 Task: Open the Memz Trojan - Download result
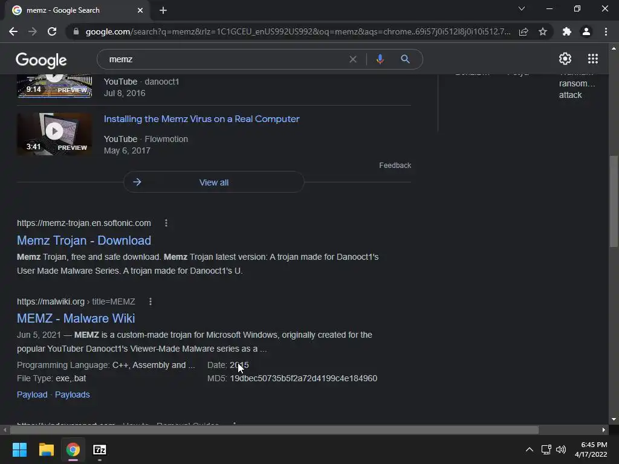[83, 240]
